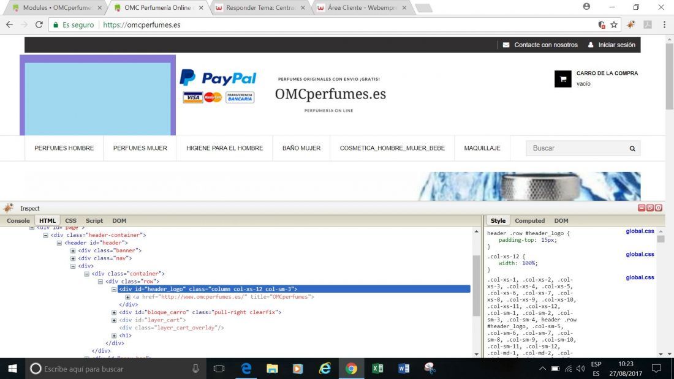Expand the div class banner node
Viewport: 674px width, 379px height.
tap(73, 250)
